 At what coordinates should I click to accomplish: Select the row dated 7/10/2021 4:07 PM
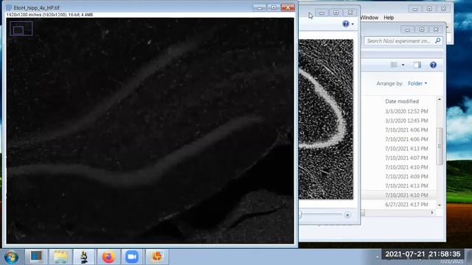406,158
